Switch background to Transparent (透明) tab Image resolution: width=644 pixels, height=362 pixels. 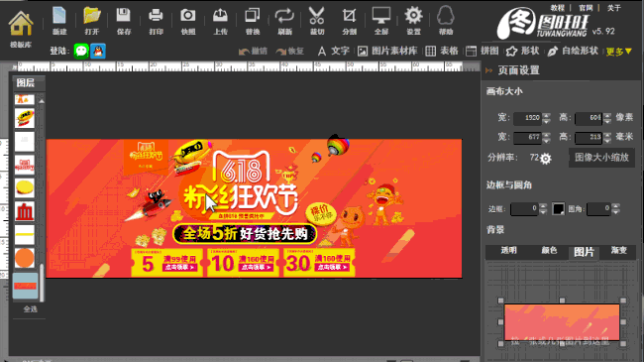pyautogui.click(x=508, y=251)
